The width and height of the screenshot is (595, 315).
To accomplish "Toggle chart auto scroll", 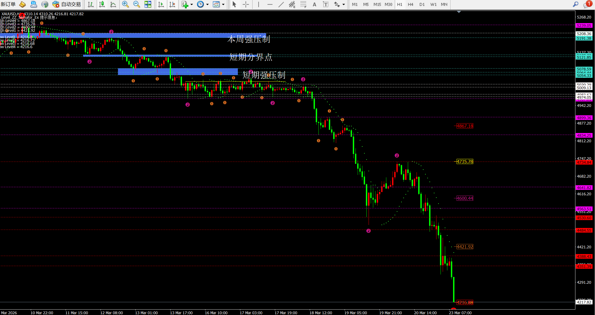I will (x=161, y=4).
